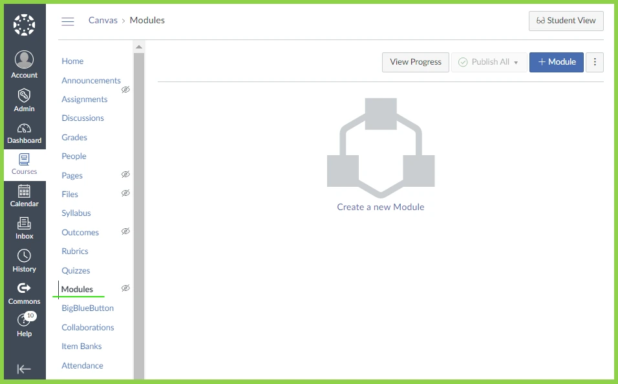Open Rubrics in course navigation
This screenshot has height=384, width=618.
click(x=75, y=251)
